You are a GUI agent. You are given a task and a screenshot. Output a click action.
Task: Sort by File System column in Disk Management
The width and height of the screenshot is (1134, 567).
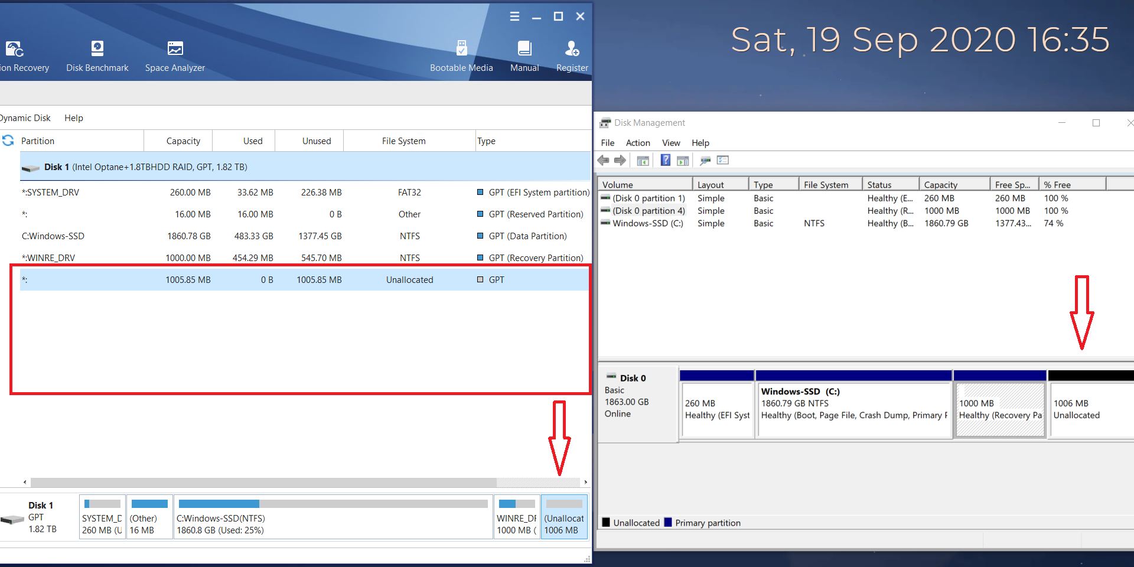pos(826,185)
